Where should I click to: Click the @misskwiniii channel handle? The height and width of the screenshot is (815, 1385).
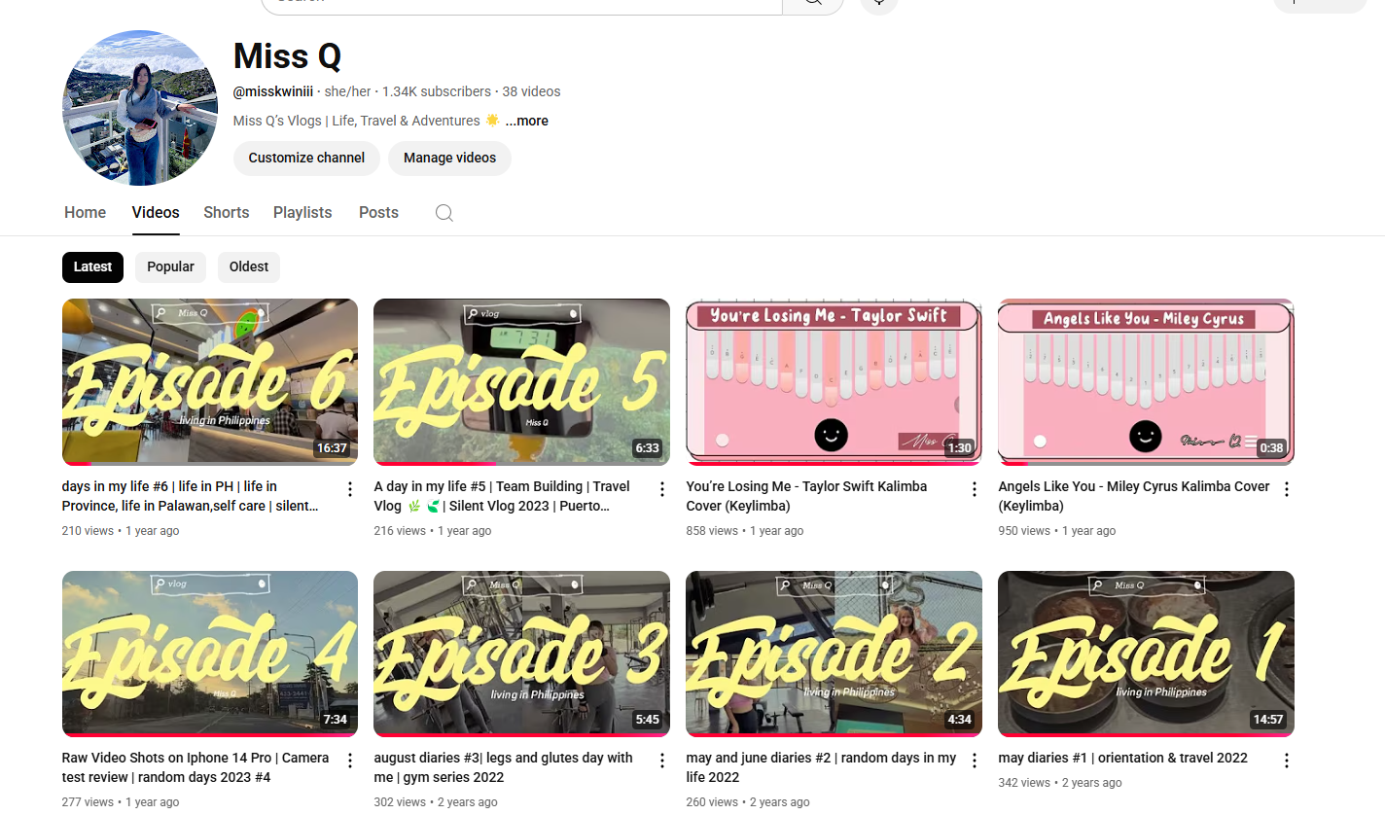[273, 91]
